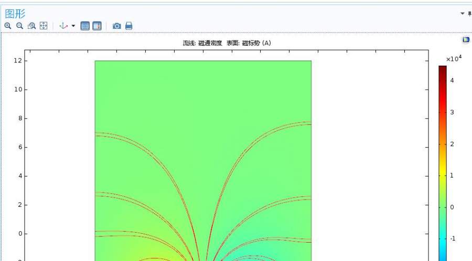Click the legend value -1

coord(453,239)
